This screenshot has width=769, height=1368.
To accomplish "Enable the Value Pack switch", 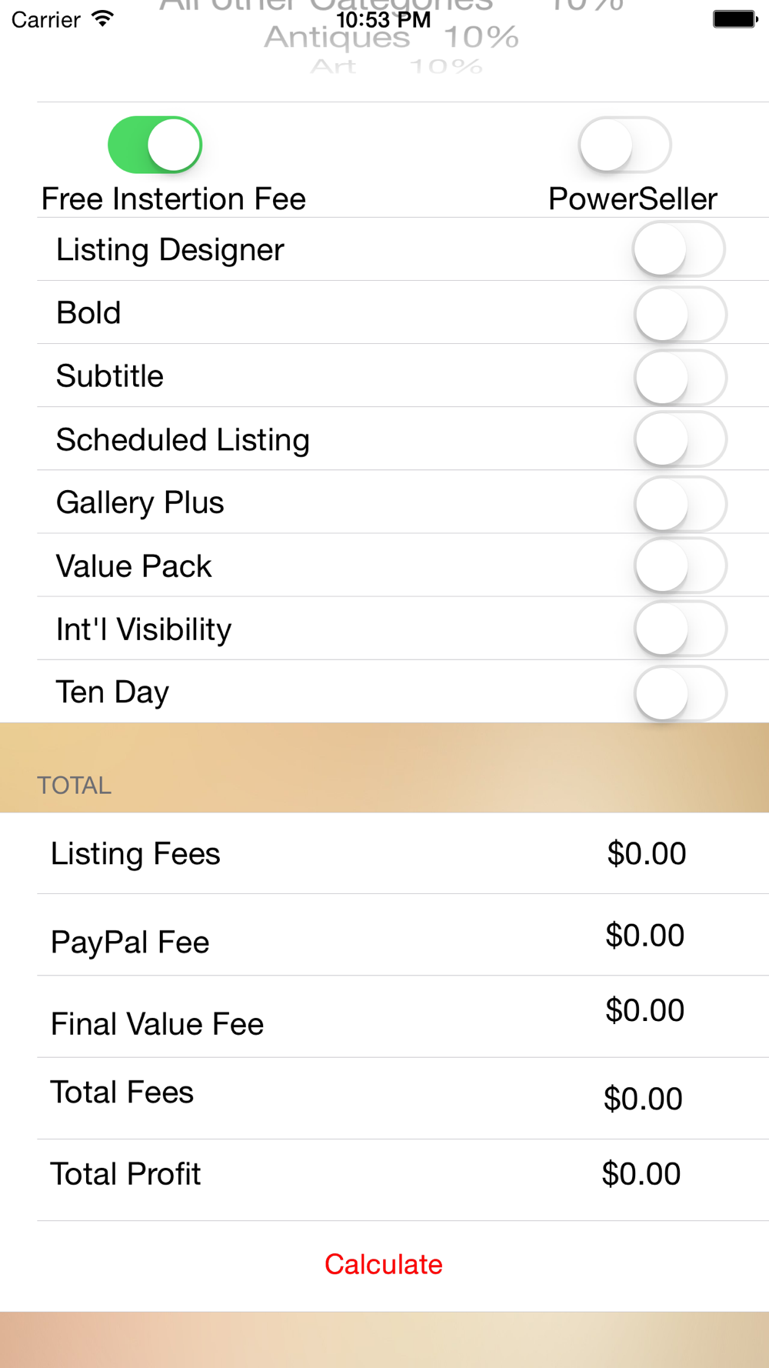I will pos(681,566).
